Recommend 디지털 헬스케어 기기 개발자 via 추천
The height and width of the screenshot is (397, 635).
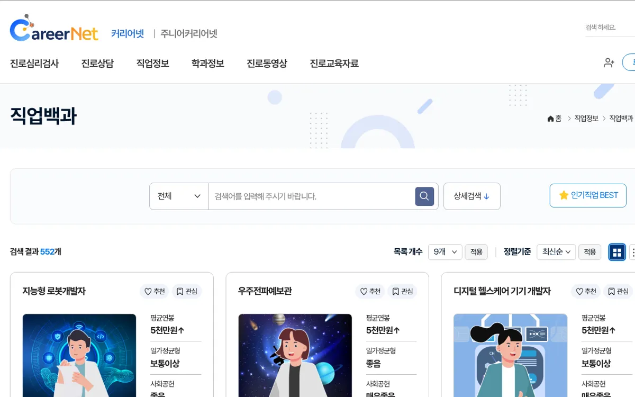point(586,291)
